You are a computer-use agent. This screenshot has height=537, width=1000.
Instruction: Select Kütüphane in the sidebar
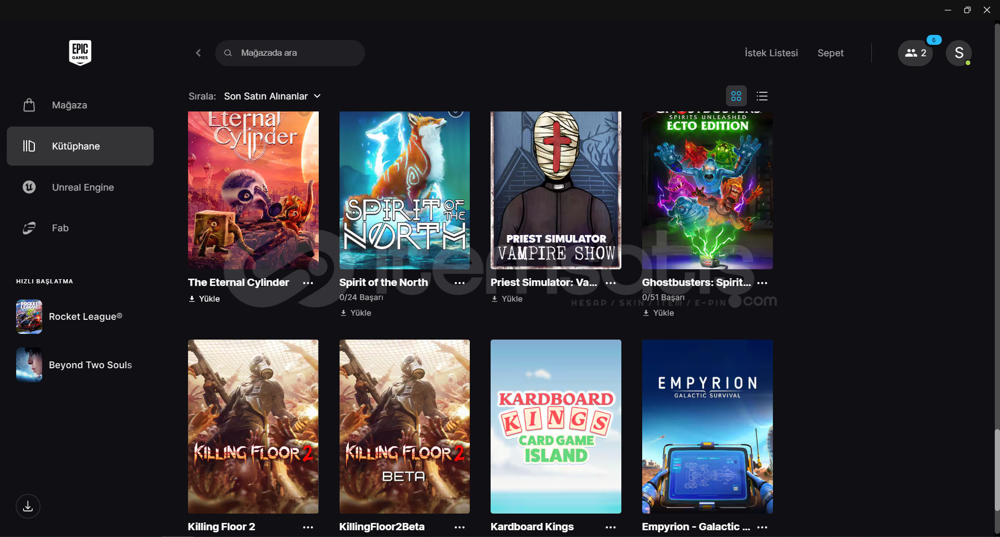(80, 146)
